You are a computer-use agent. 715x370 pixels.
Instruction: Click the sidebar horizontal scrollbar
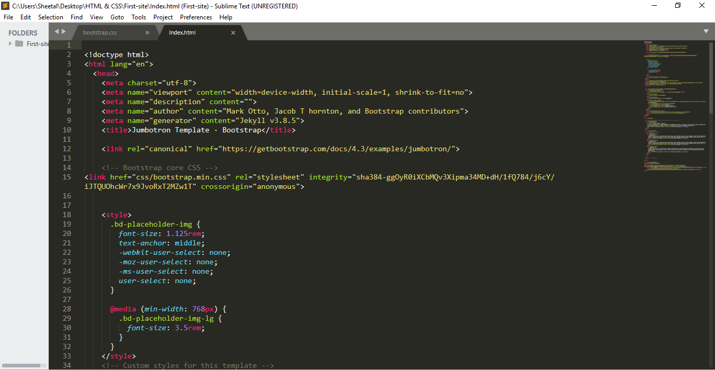21,365
